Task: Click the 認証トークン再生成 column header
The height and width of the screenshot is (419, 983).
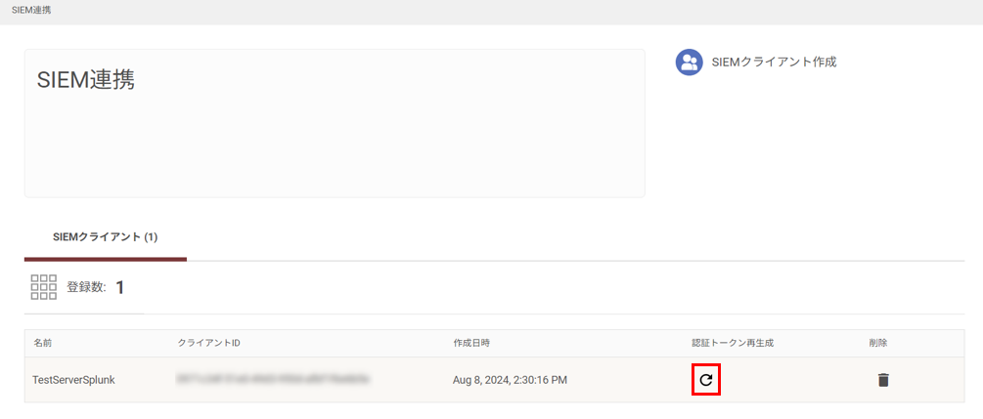Action: tap(733, 343)
